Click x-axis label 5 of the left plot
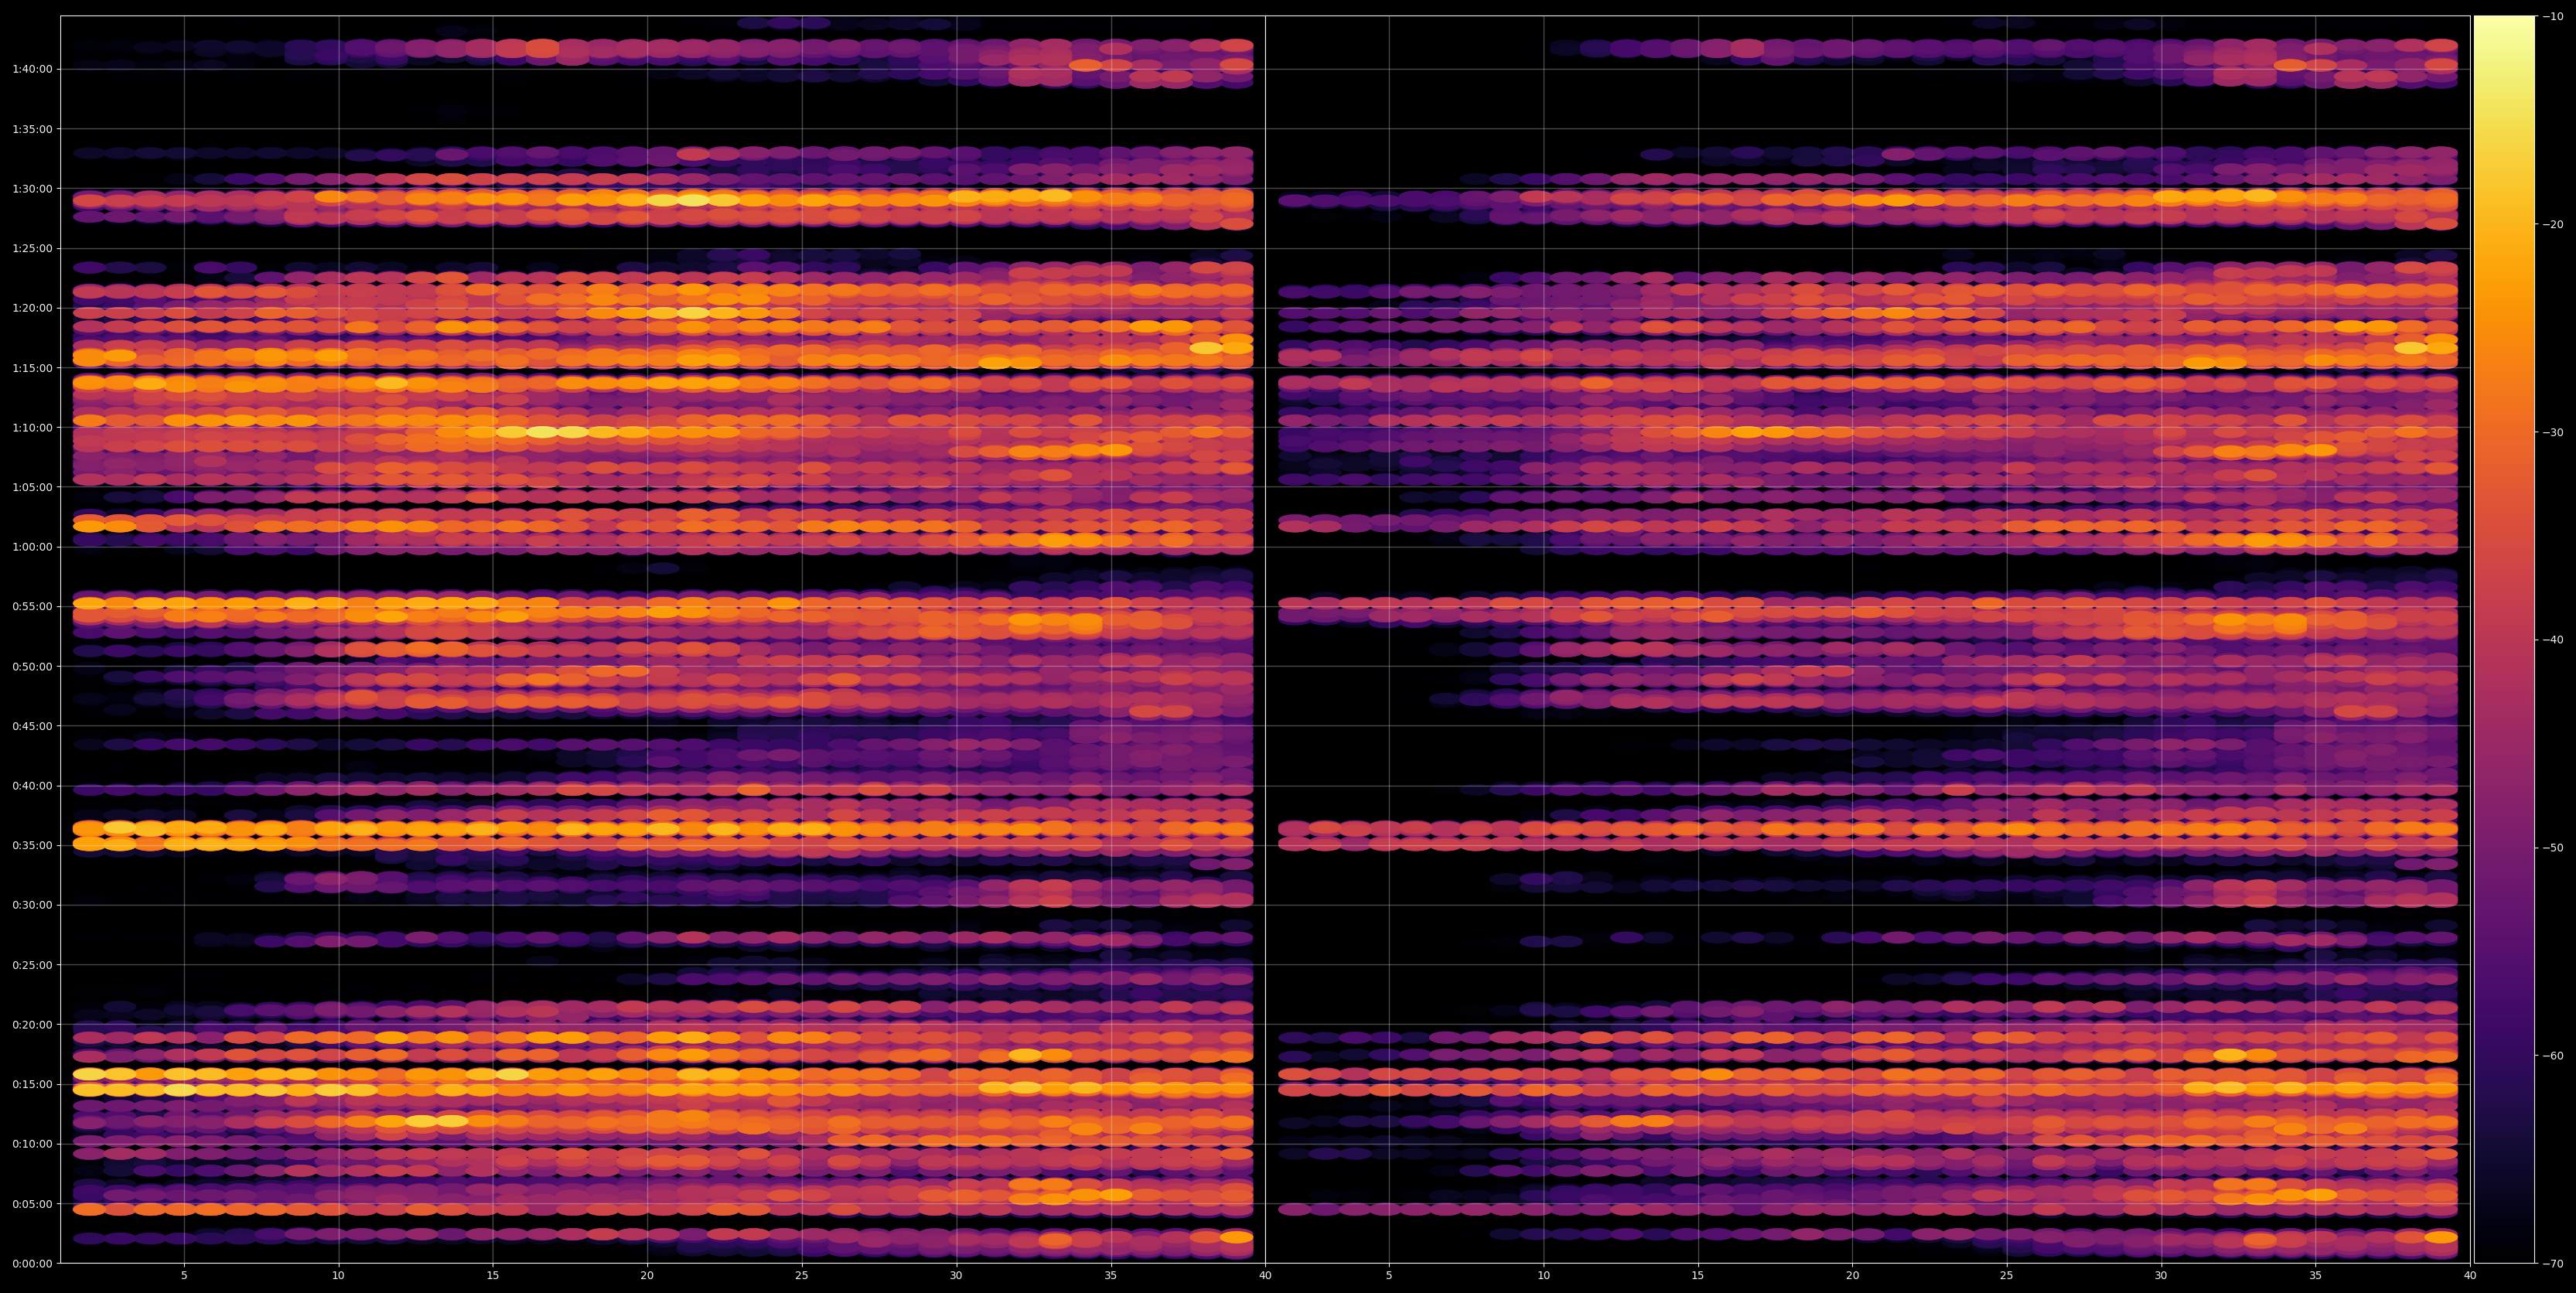The image size is (2576, 1293). coord(184,1276)
